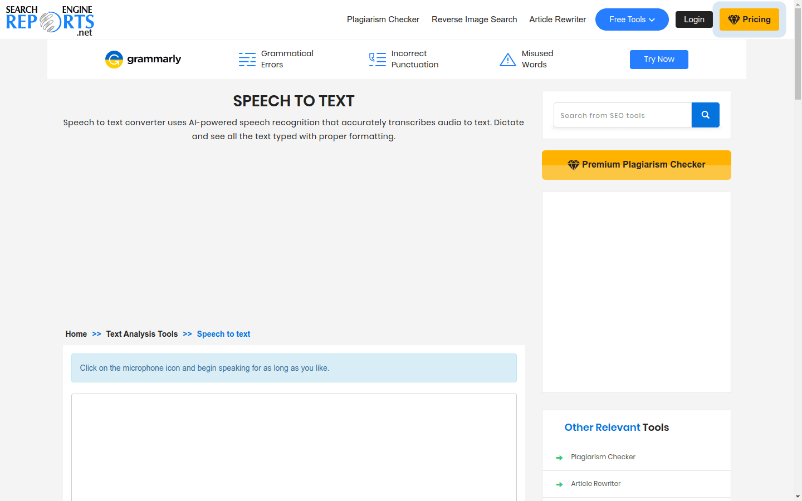Viewport: 802px width, 501px height.
Task: Click the green arrow beside Article Rewriter
Action: click(x=559, y=484)
